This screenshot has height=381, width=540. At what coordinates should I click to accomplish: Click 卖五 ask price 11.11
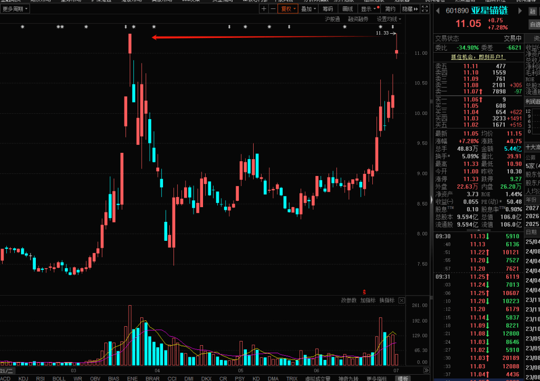pos(471,66)
